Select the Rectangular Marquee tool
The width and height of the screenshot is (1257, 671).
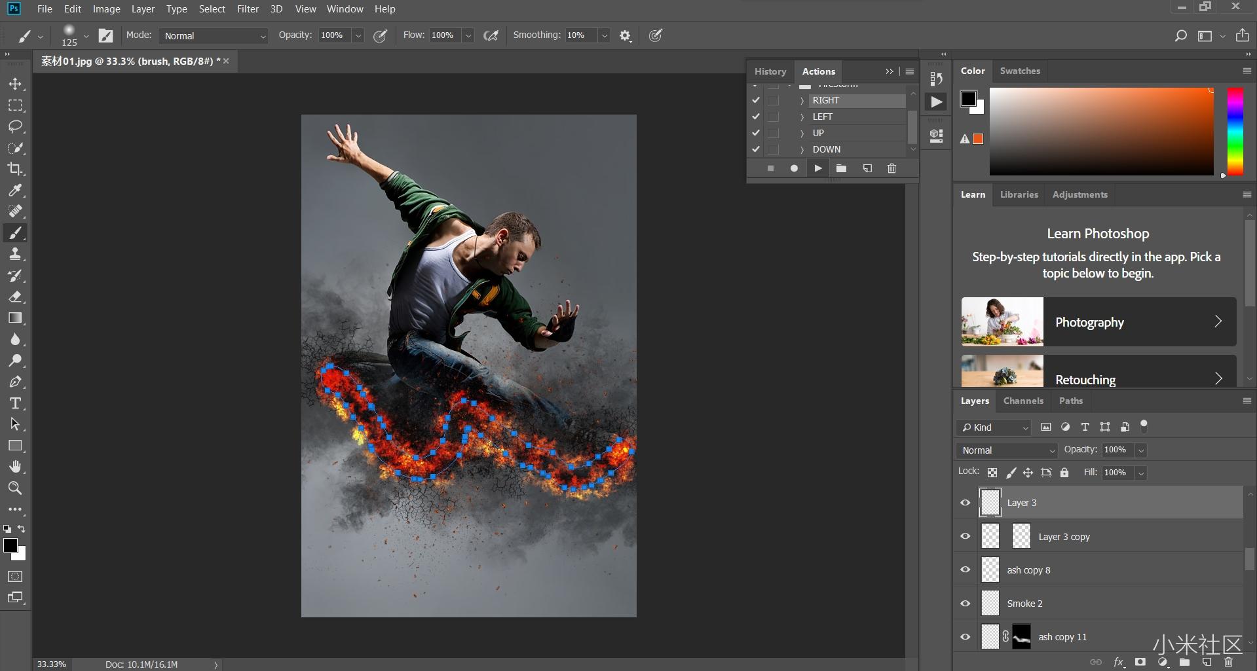[x=16, y=105]
